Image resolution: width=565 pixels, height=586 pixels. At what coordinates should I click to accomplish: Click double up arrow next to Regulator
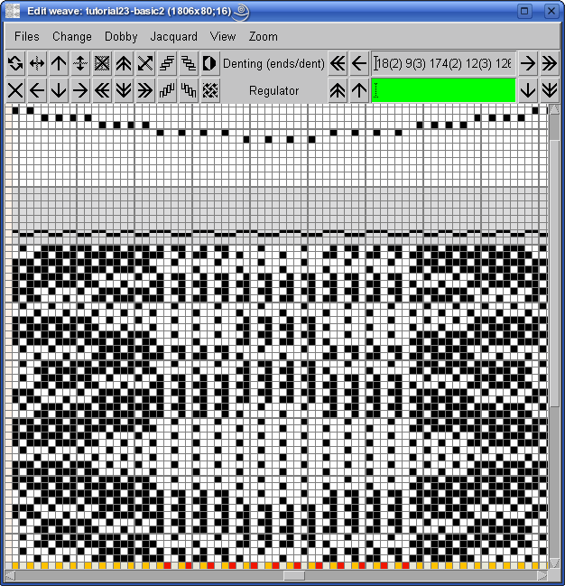tap(338, 90)
